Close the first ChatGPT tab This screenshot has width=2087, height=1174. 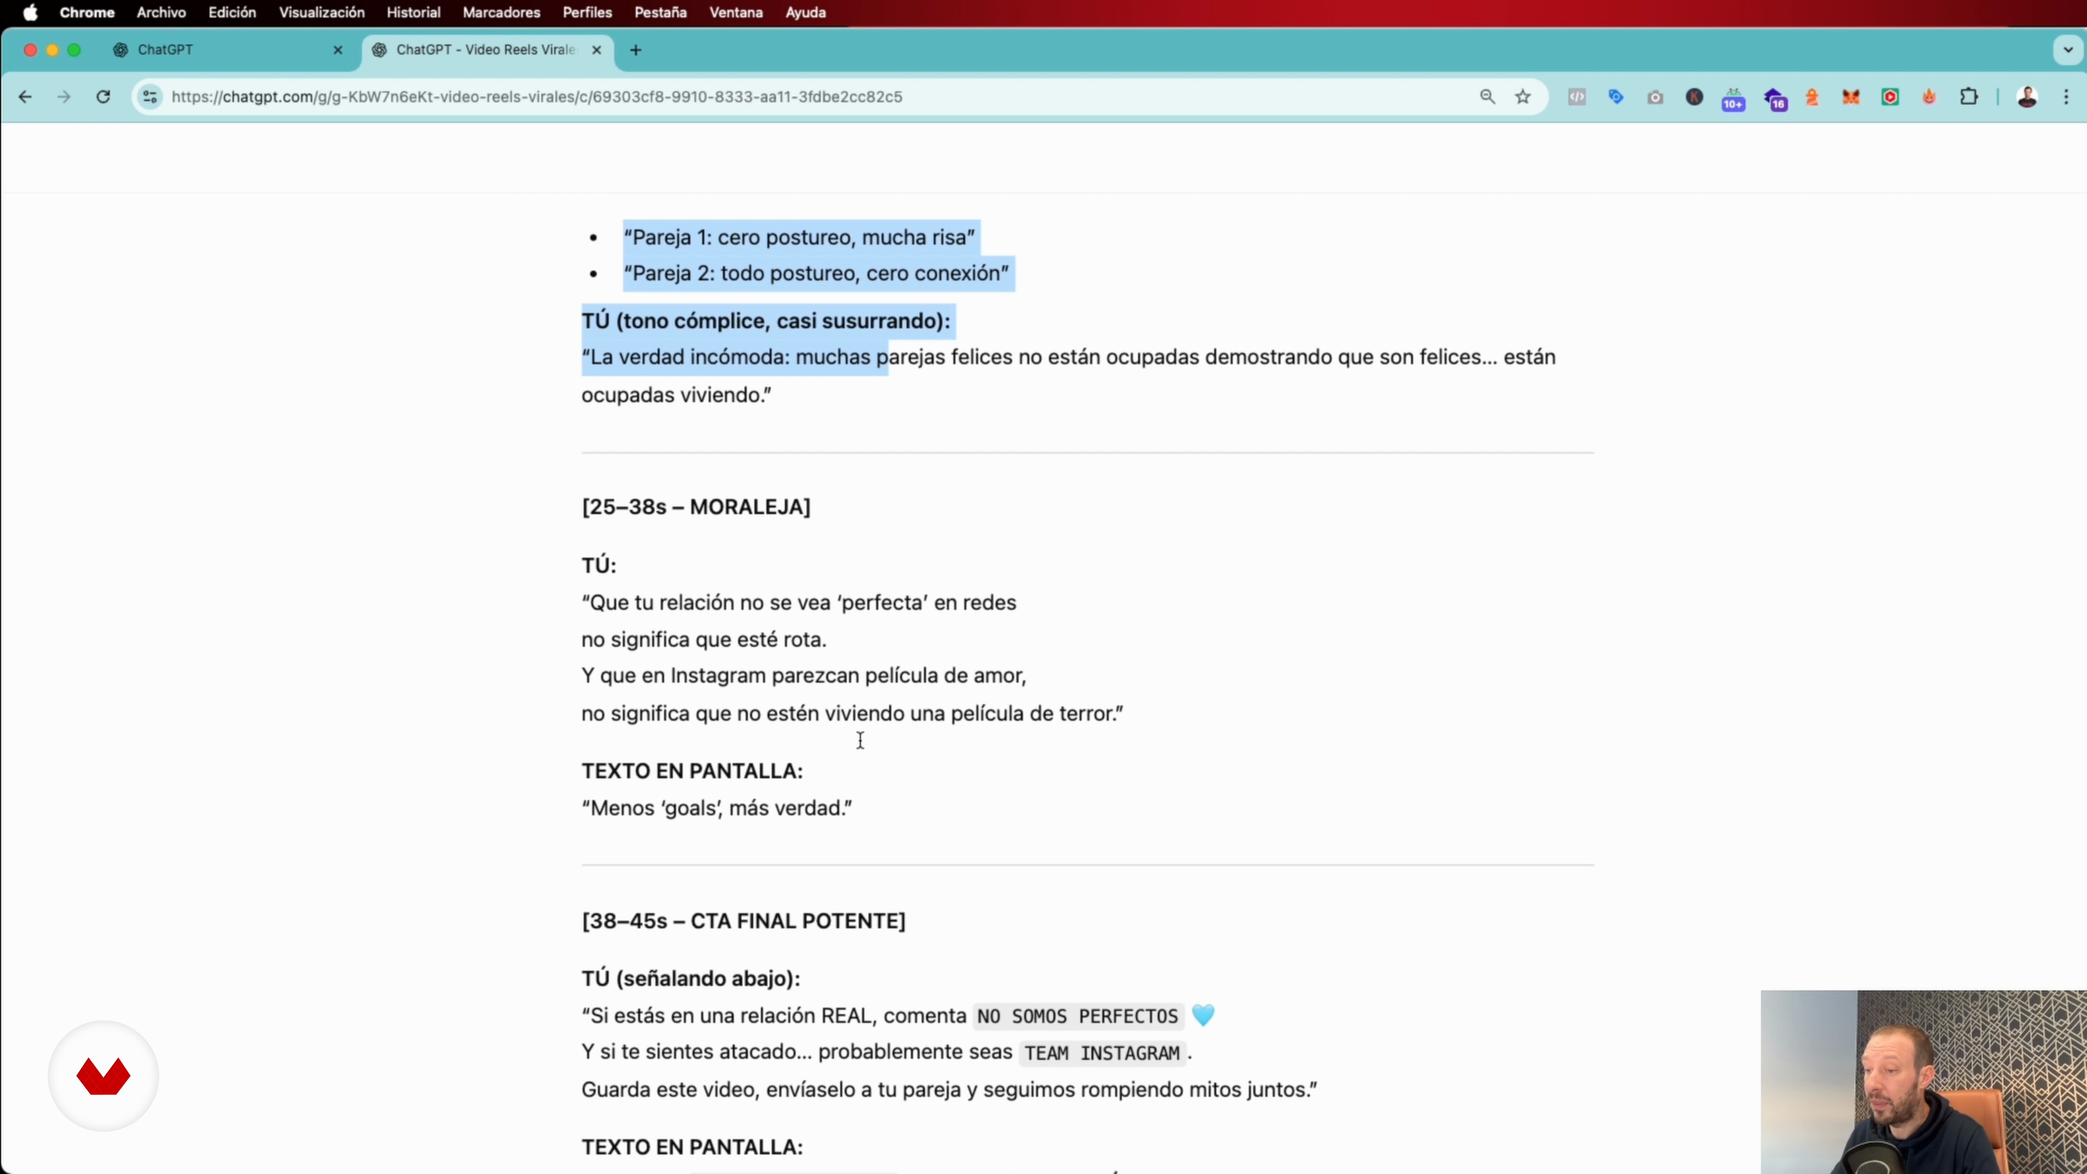[338, 50]
